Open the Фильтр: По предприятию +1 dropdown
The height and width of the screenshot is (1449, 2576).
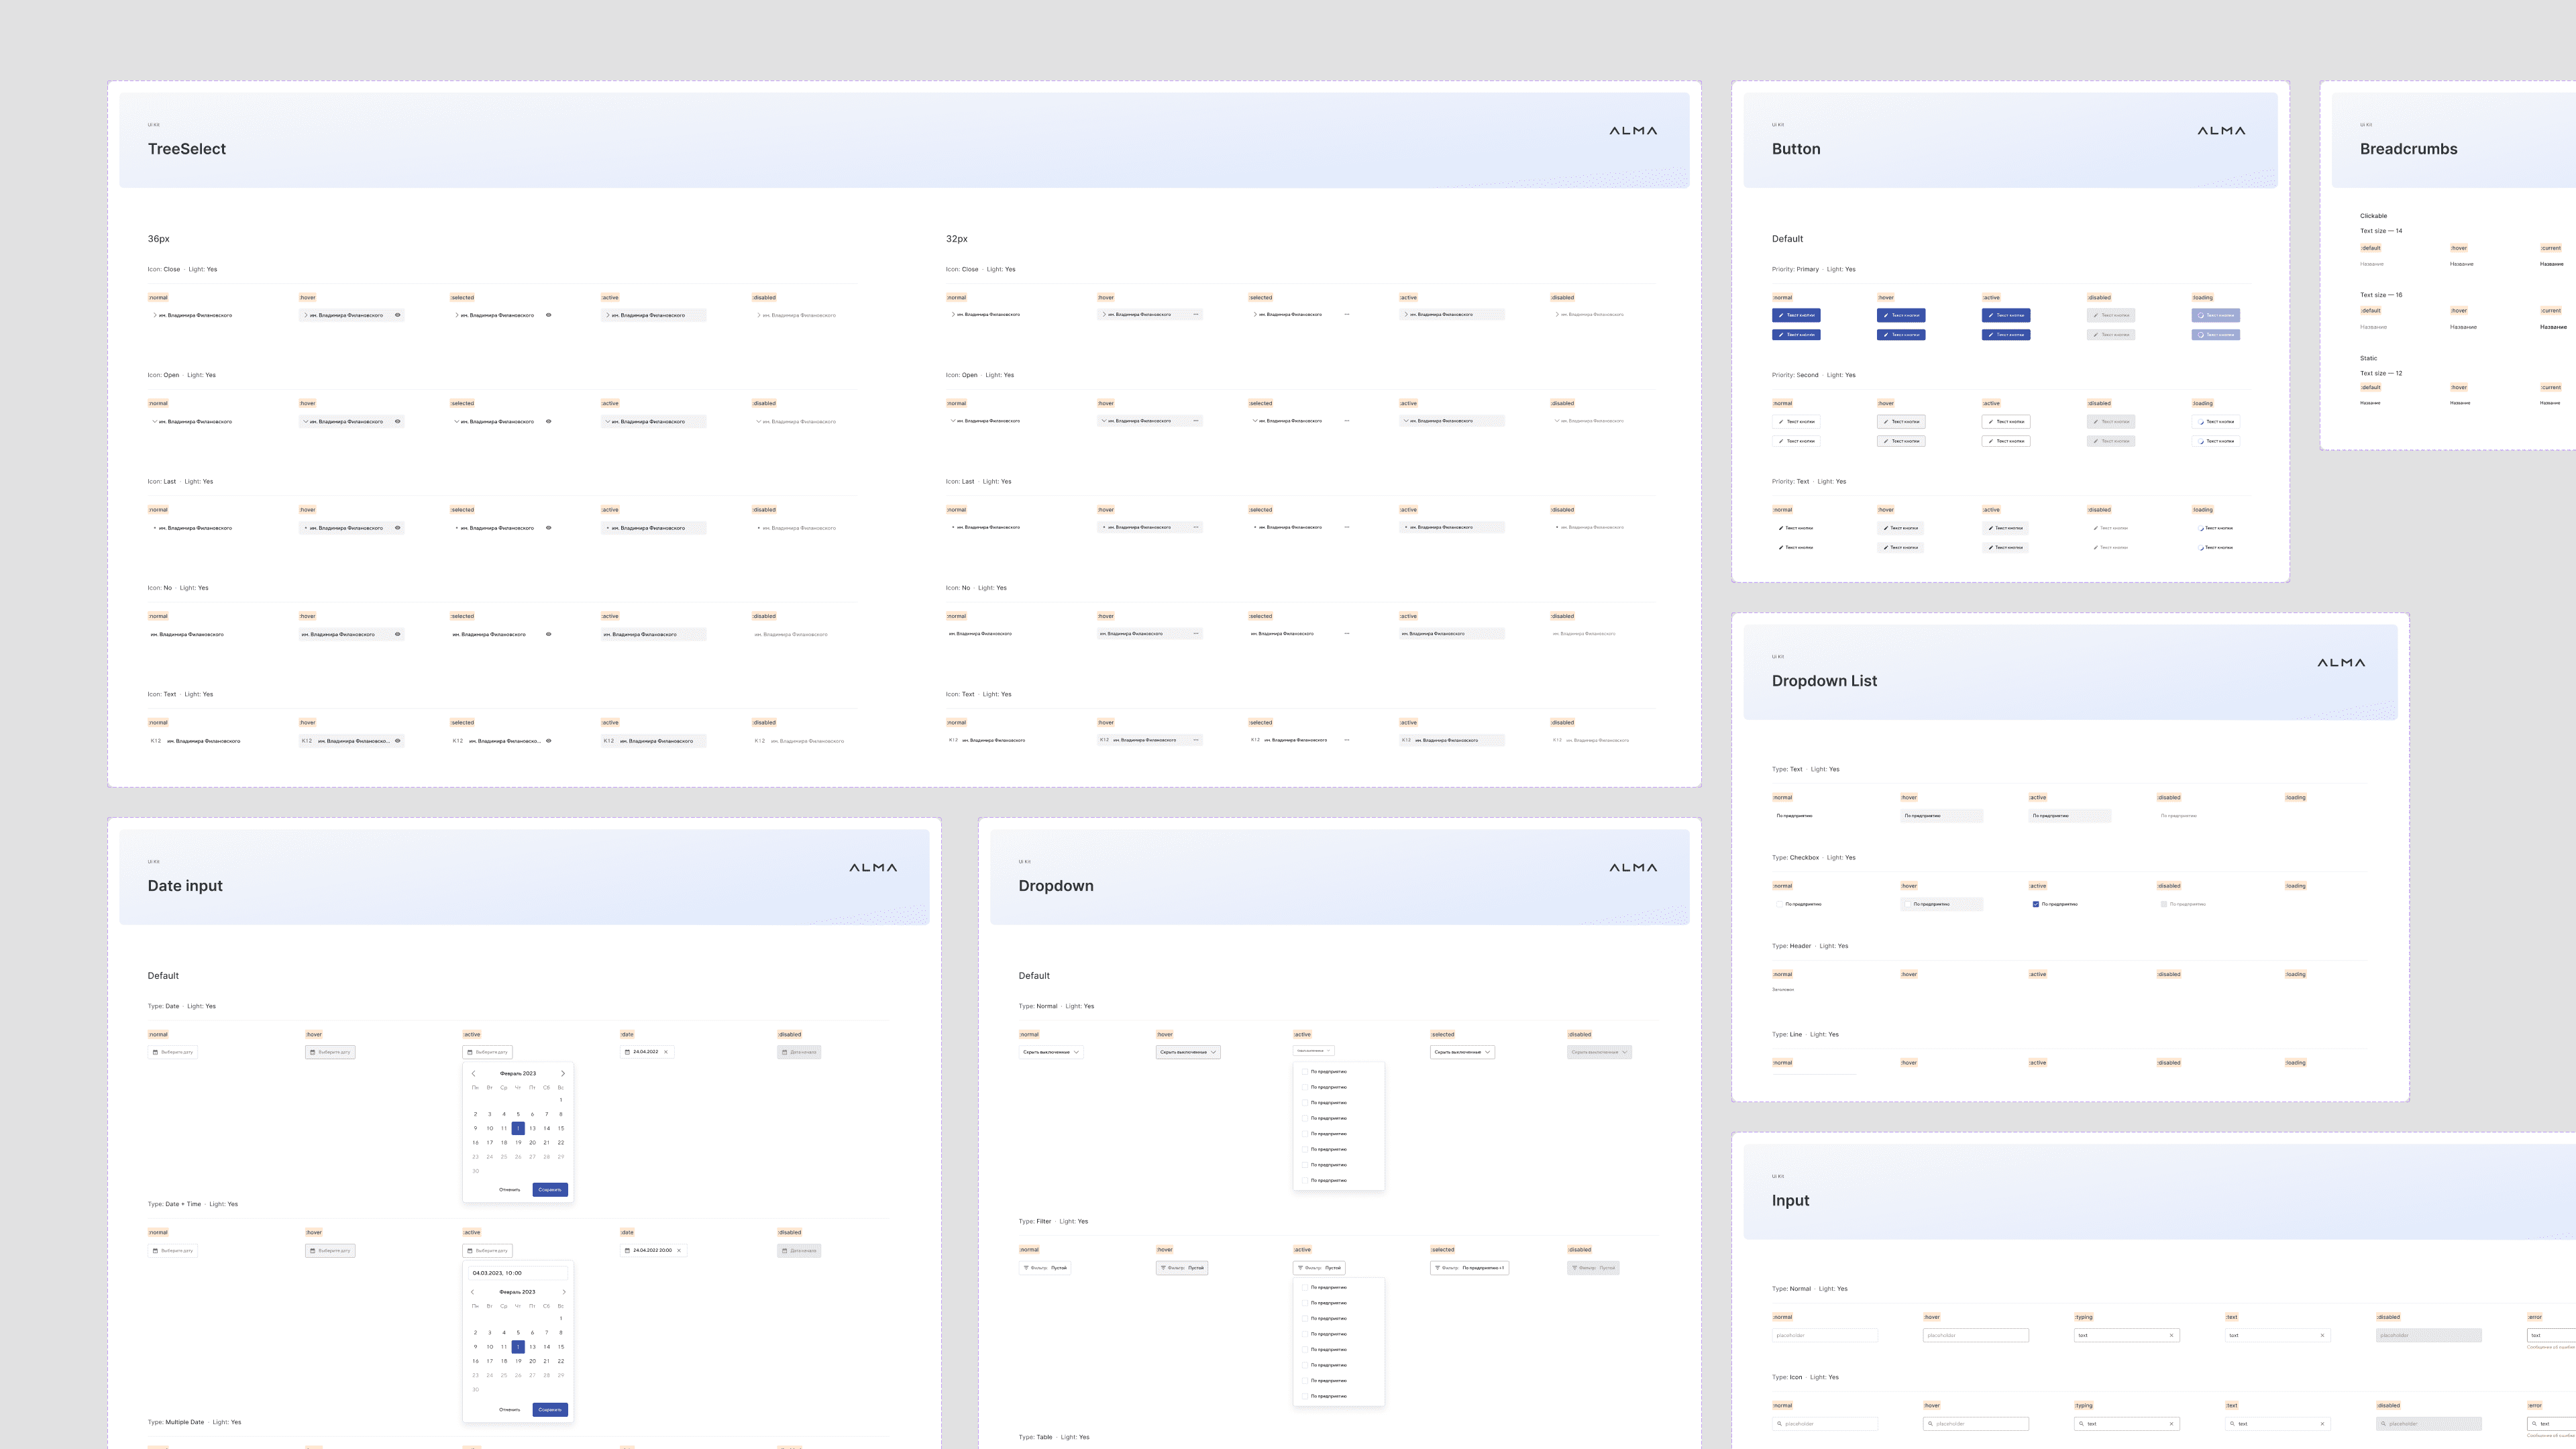tap(1469, 1268)
